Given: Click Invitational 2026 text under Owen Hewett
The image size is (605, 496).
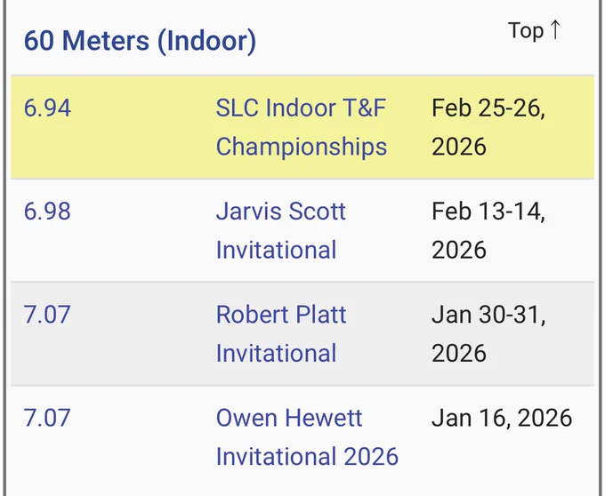Looking at the screenshot, I should pos(307,456).
